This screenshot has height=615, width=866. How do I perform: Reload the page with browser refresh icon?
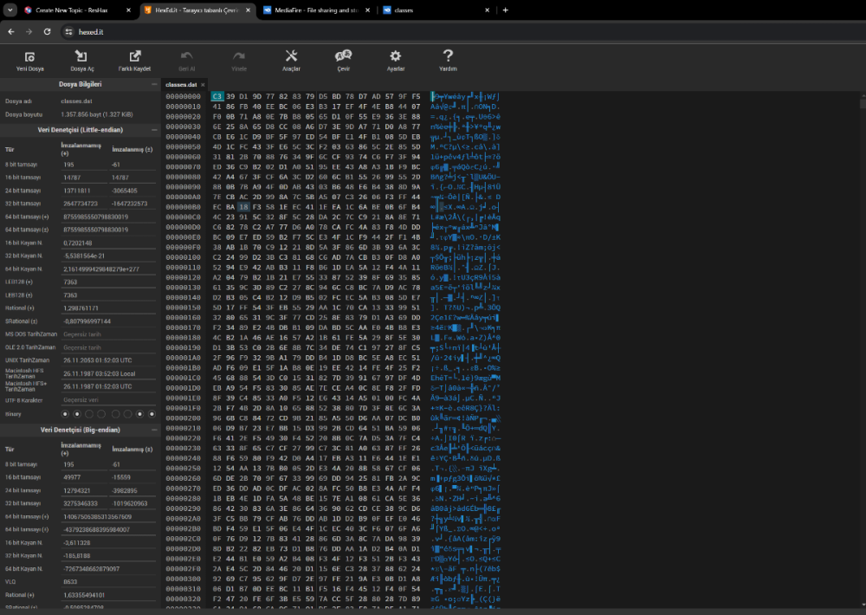(48, 31)
